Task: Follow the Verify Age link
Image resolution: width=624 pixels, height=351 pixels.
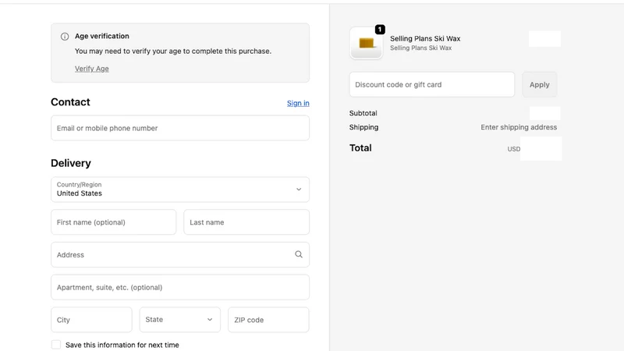Action: [91, 69]
